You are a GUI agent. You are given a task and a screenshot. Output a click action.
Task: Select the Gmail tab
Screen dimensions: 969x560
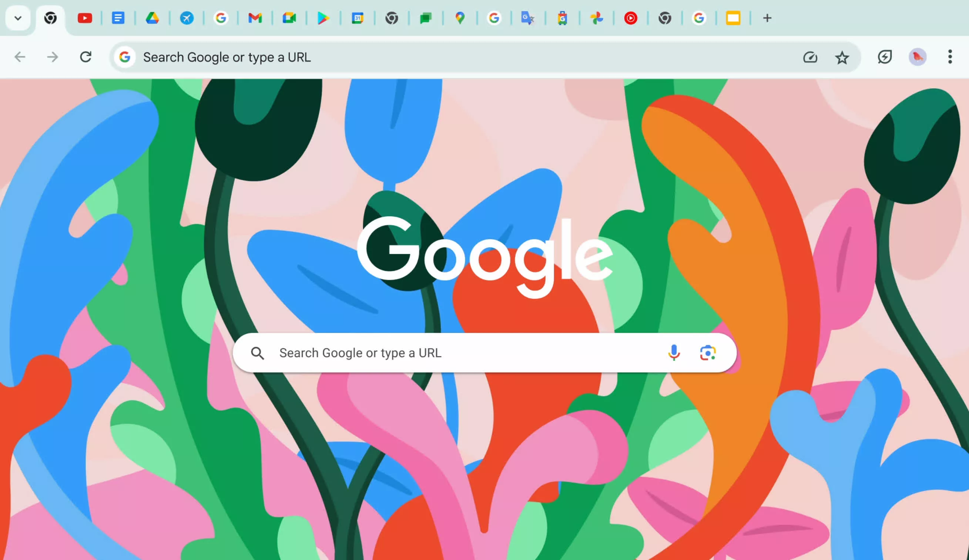click(x=255, y=18)
